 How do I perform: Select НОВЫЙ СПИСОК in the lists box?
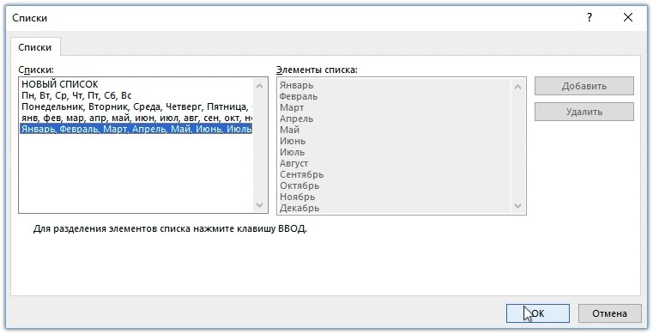[x=136, y=84]
